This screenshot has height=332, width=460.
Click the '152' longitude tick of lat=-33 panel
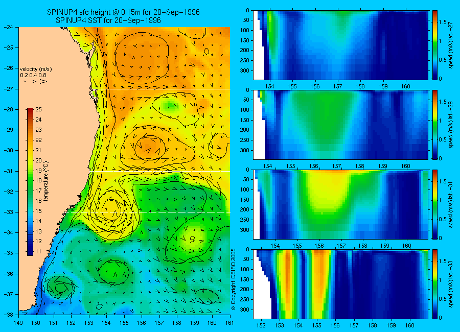click(261, 325)
